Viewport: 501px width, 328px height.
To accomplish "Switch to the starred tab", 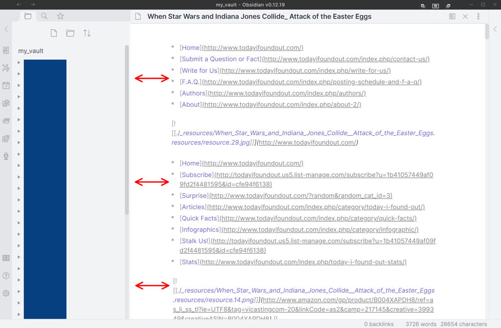I will point(60,16).
